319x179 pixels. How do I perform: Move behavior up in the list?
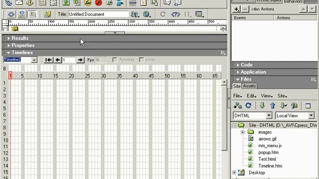(x=303, y=9)
